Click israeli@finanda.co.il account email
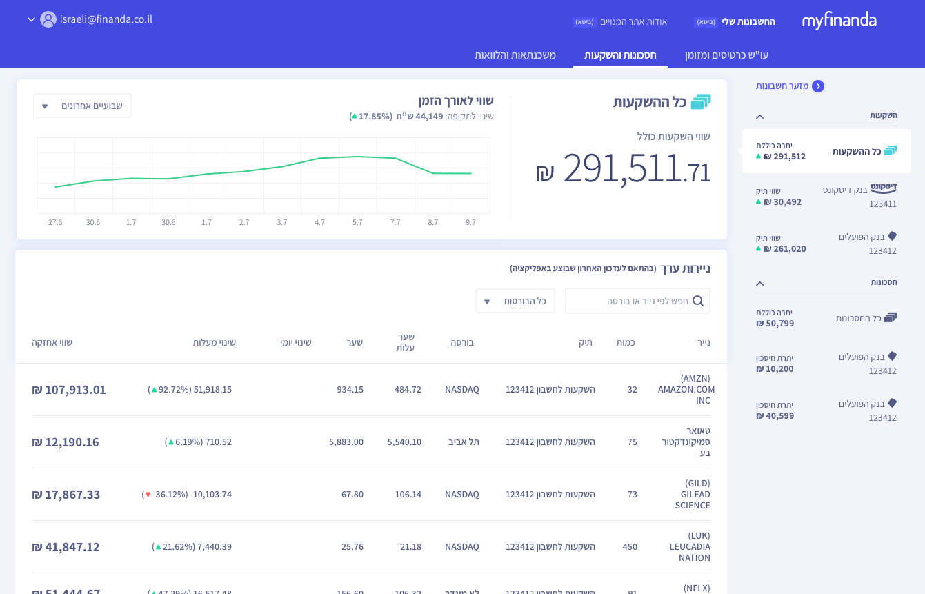Screen dimensions: 925x594 click(x=106, y=19)
